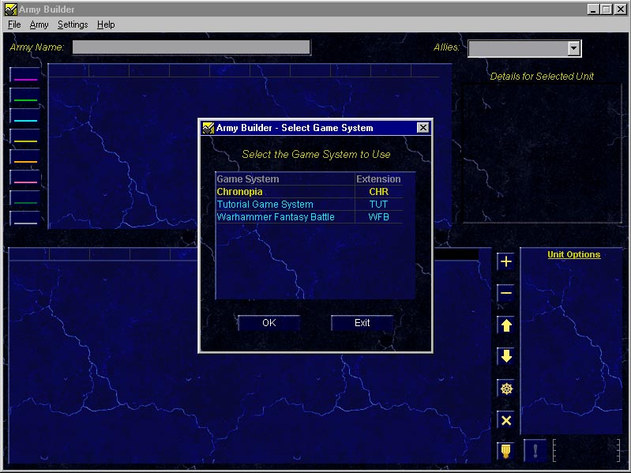631x473 pixels.
Task: Click the yellow medal ribbon icon
Action: (x=506, y=451)
